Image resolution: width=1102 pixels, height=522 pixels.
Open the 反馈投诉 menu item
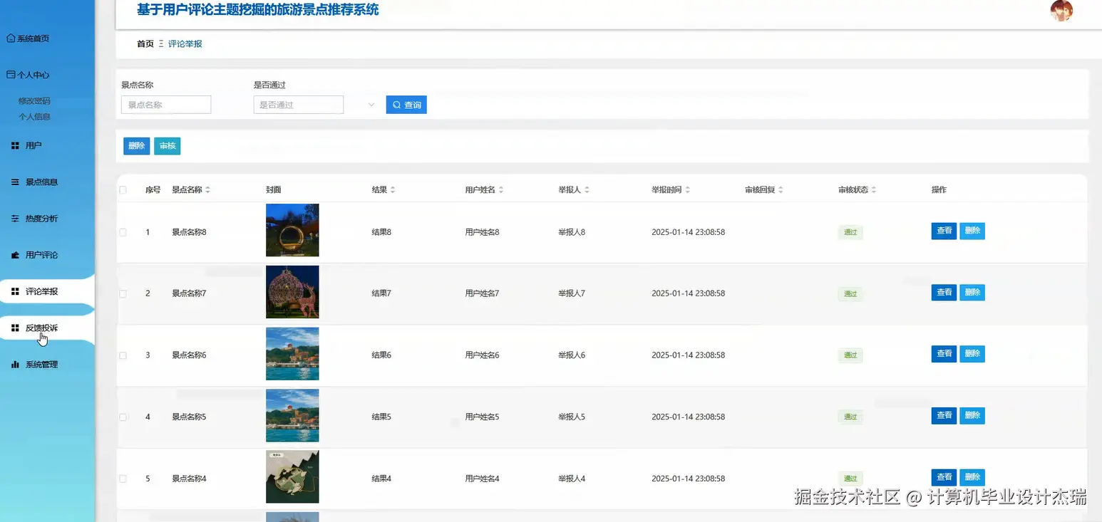(41, 328)
